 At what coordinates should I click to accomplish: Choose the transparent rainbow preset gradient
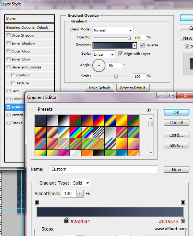[87, 132]
